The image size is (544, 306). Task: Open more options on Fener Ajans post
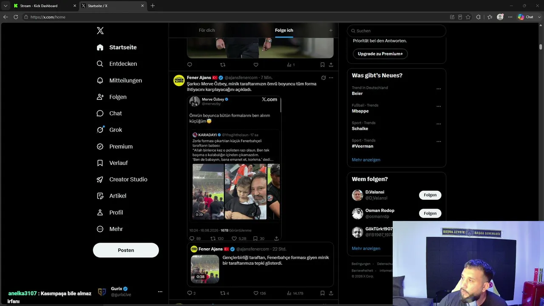coord(331,78)
